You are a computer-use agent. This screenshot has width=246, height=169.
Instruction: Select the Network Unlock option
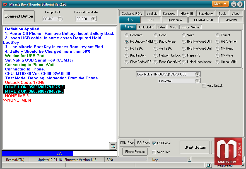pyautogui.click(x=156, y=55)
